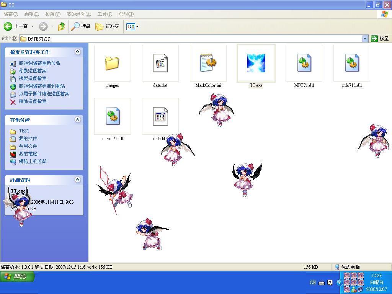The height and width of the screenshot is (294, 392).
Task: Select the mfc71d.dll file icon
Action: 352,64
